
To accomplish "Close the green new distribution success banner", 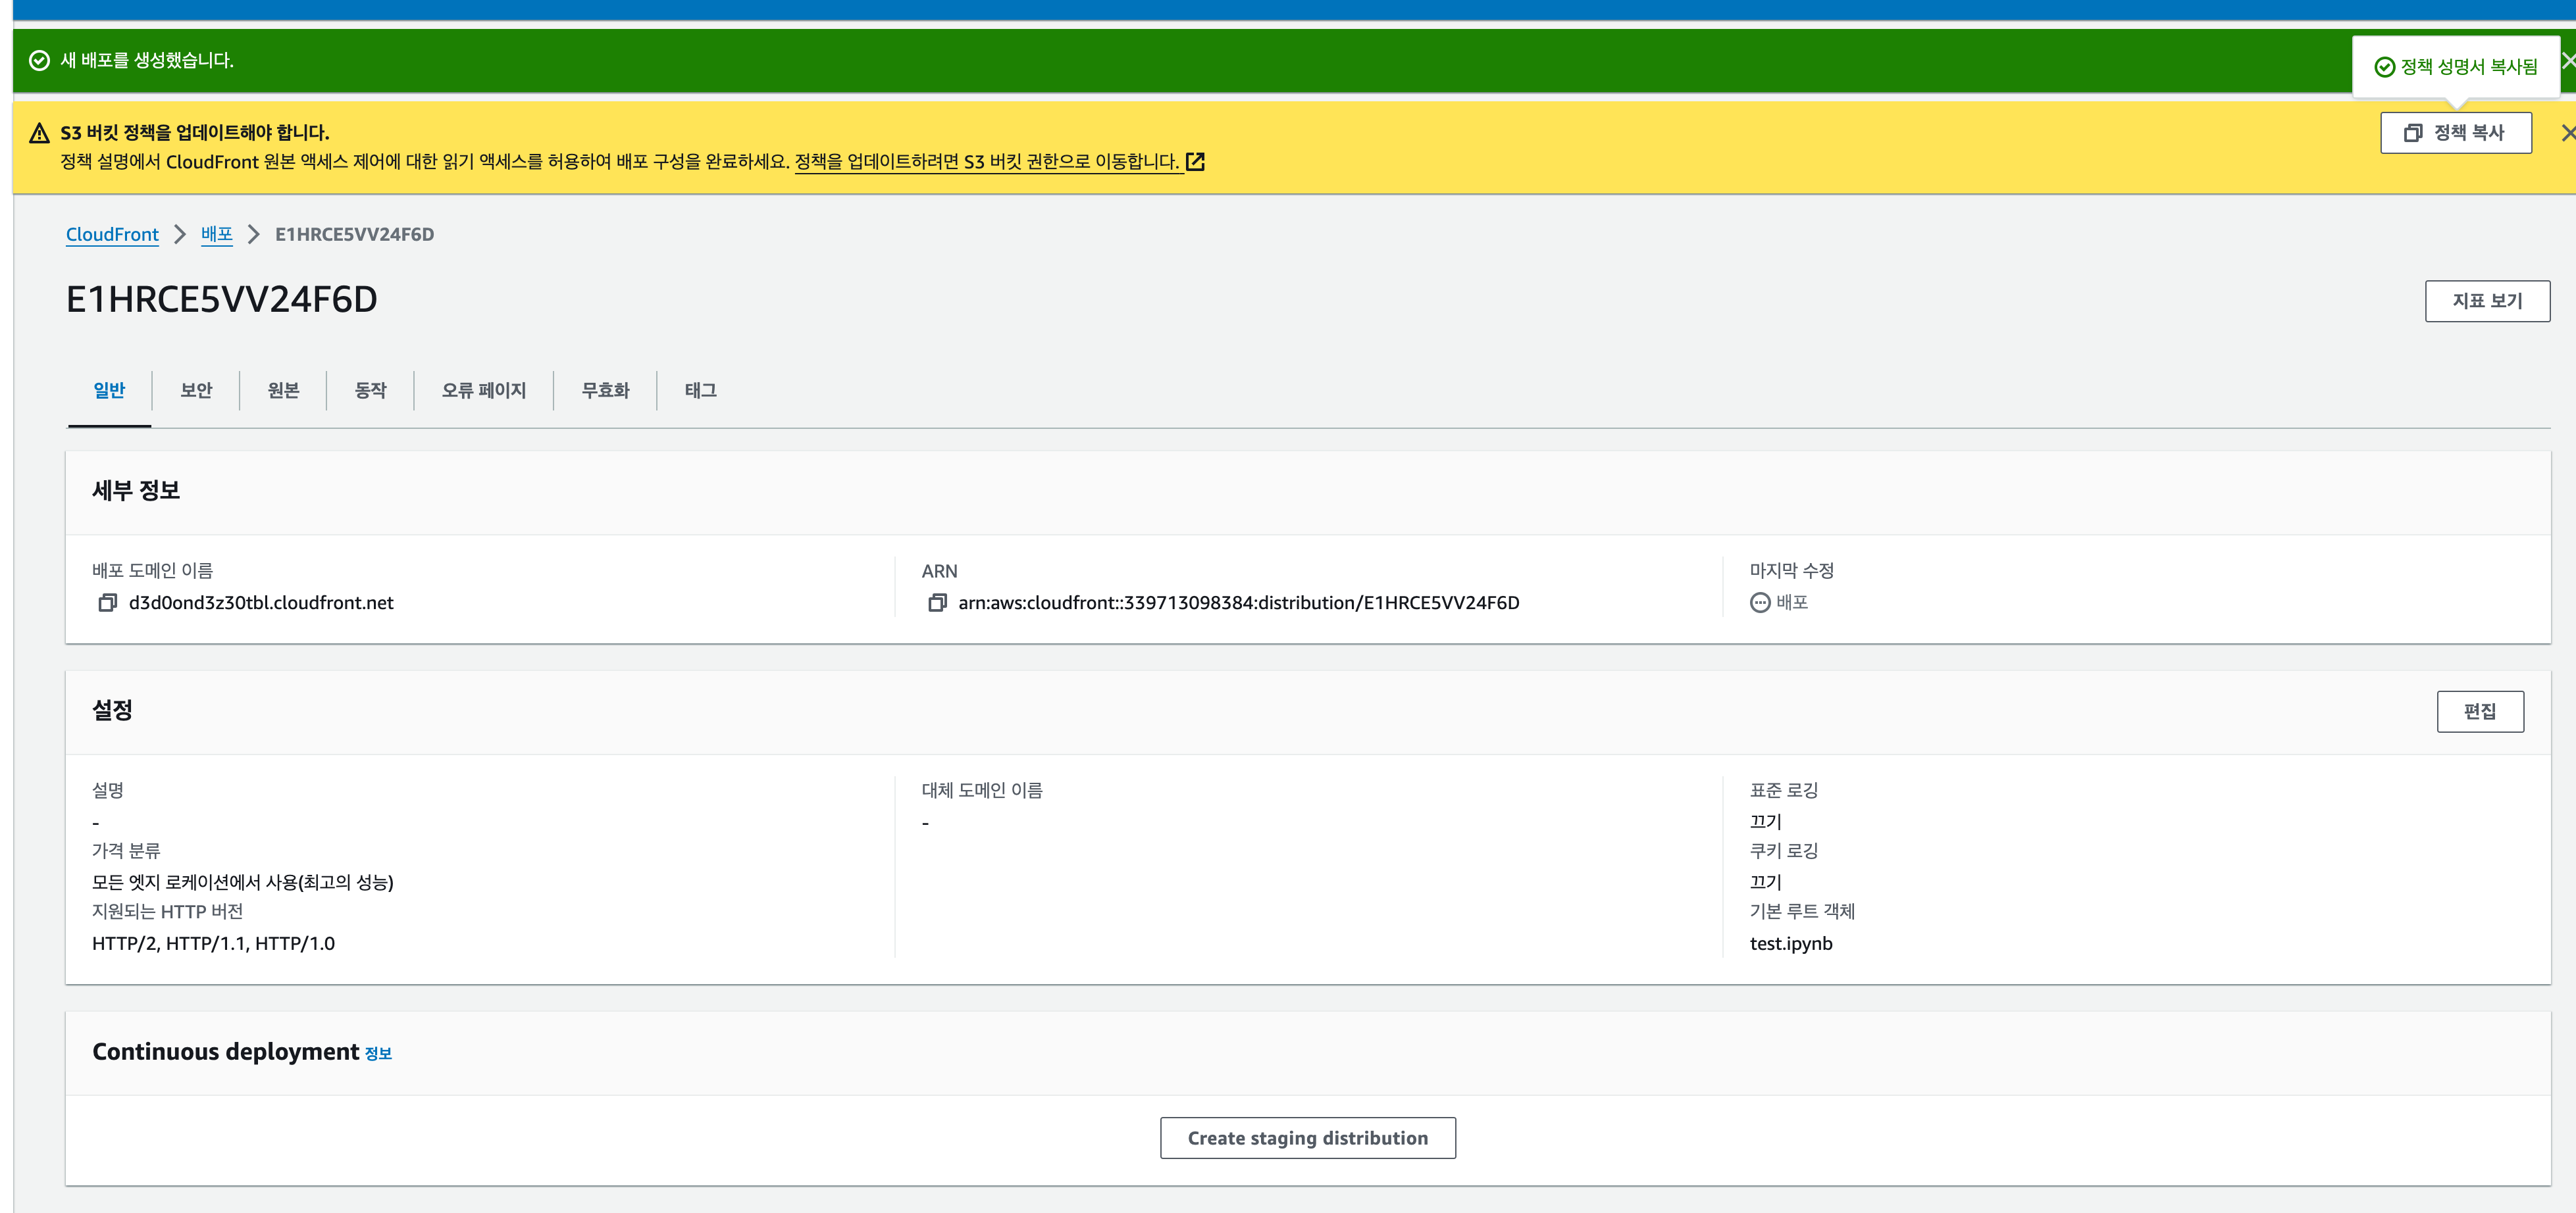I will (2568, 60).
